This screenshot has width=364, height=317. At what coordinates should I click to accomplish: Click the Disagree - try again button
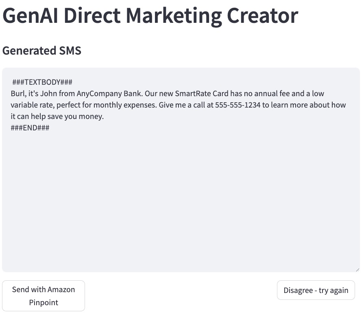point(316,290)
